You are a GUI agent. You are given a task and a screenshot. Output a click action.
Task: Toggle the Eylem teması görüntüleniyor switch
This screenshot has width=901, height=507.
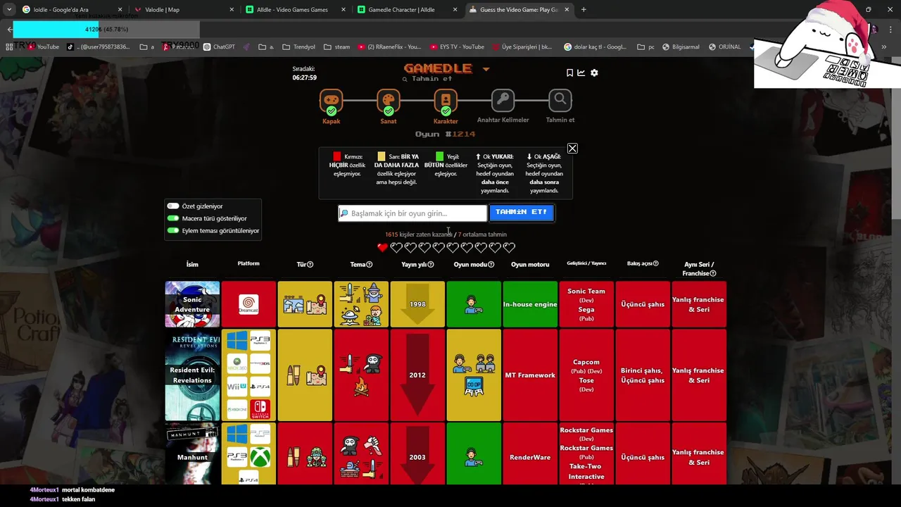pyautogui.click(x=173, y=230)
